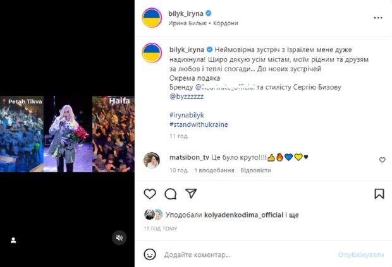This screenshot has height=267, width=392.
Task: Open the #standwithukraine hashtag
Action: 199,124
